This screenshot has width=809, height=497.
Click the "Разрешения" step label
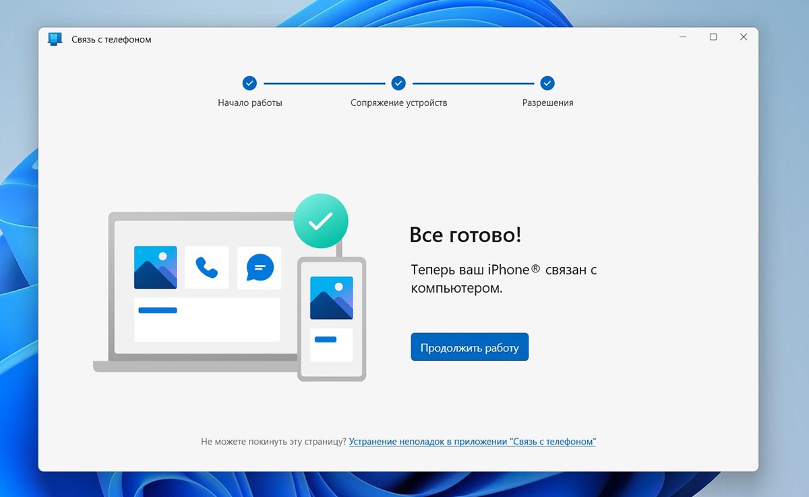click(547, 103)
